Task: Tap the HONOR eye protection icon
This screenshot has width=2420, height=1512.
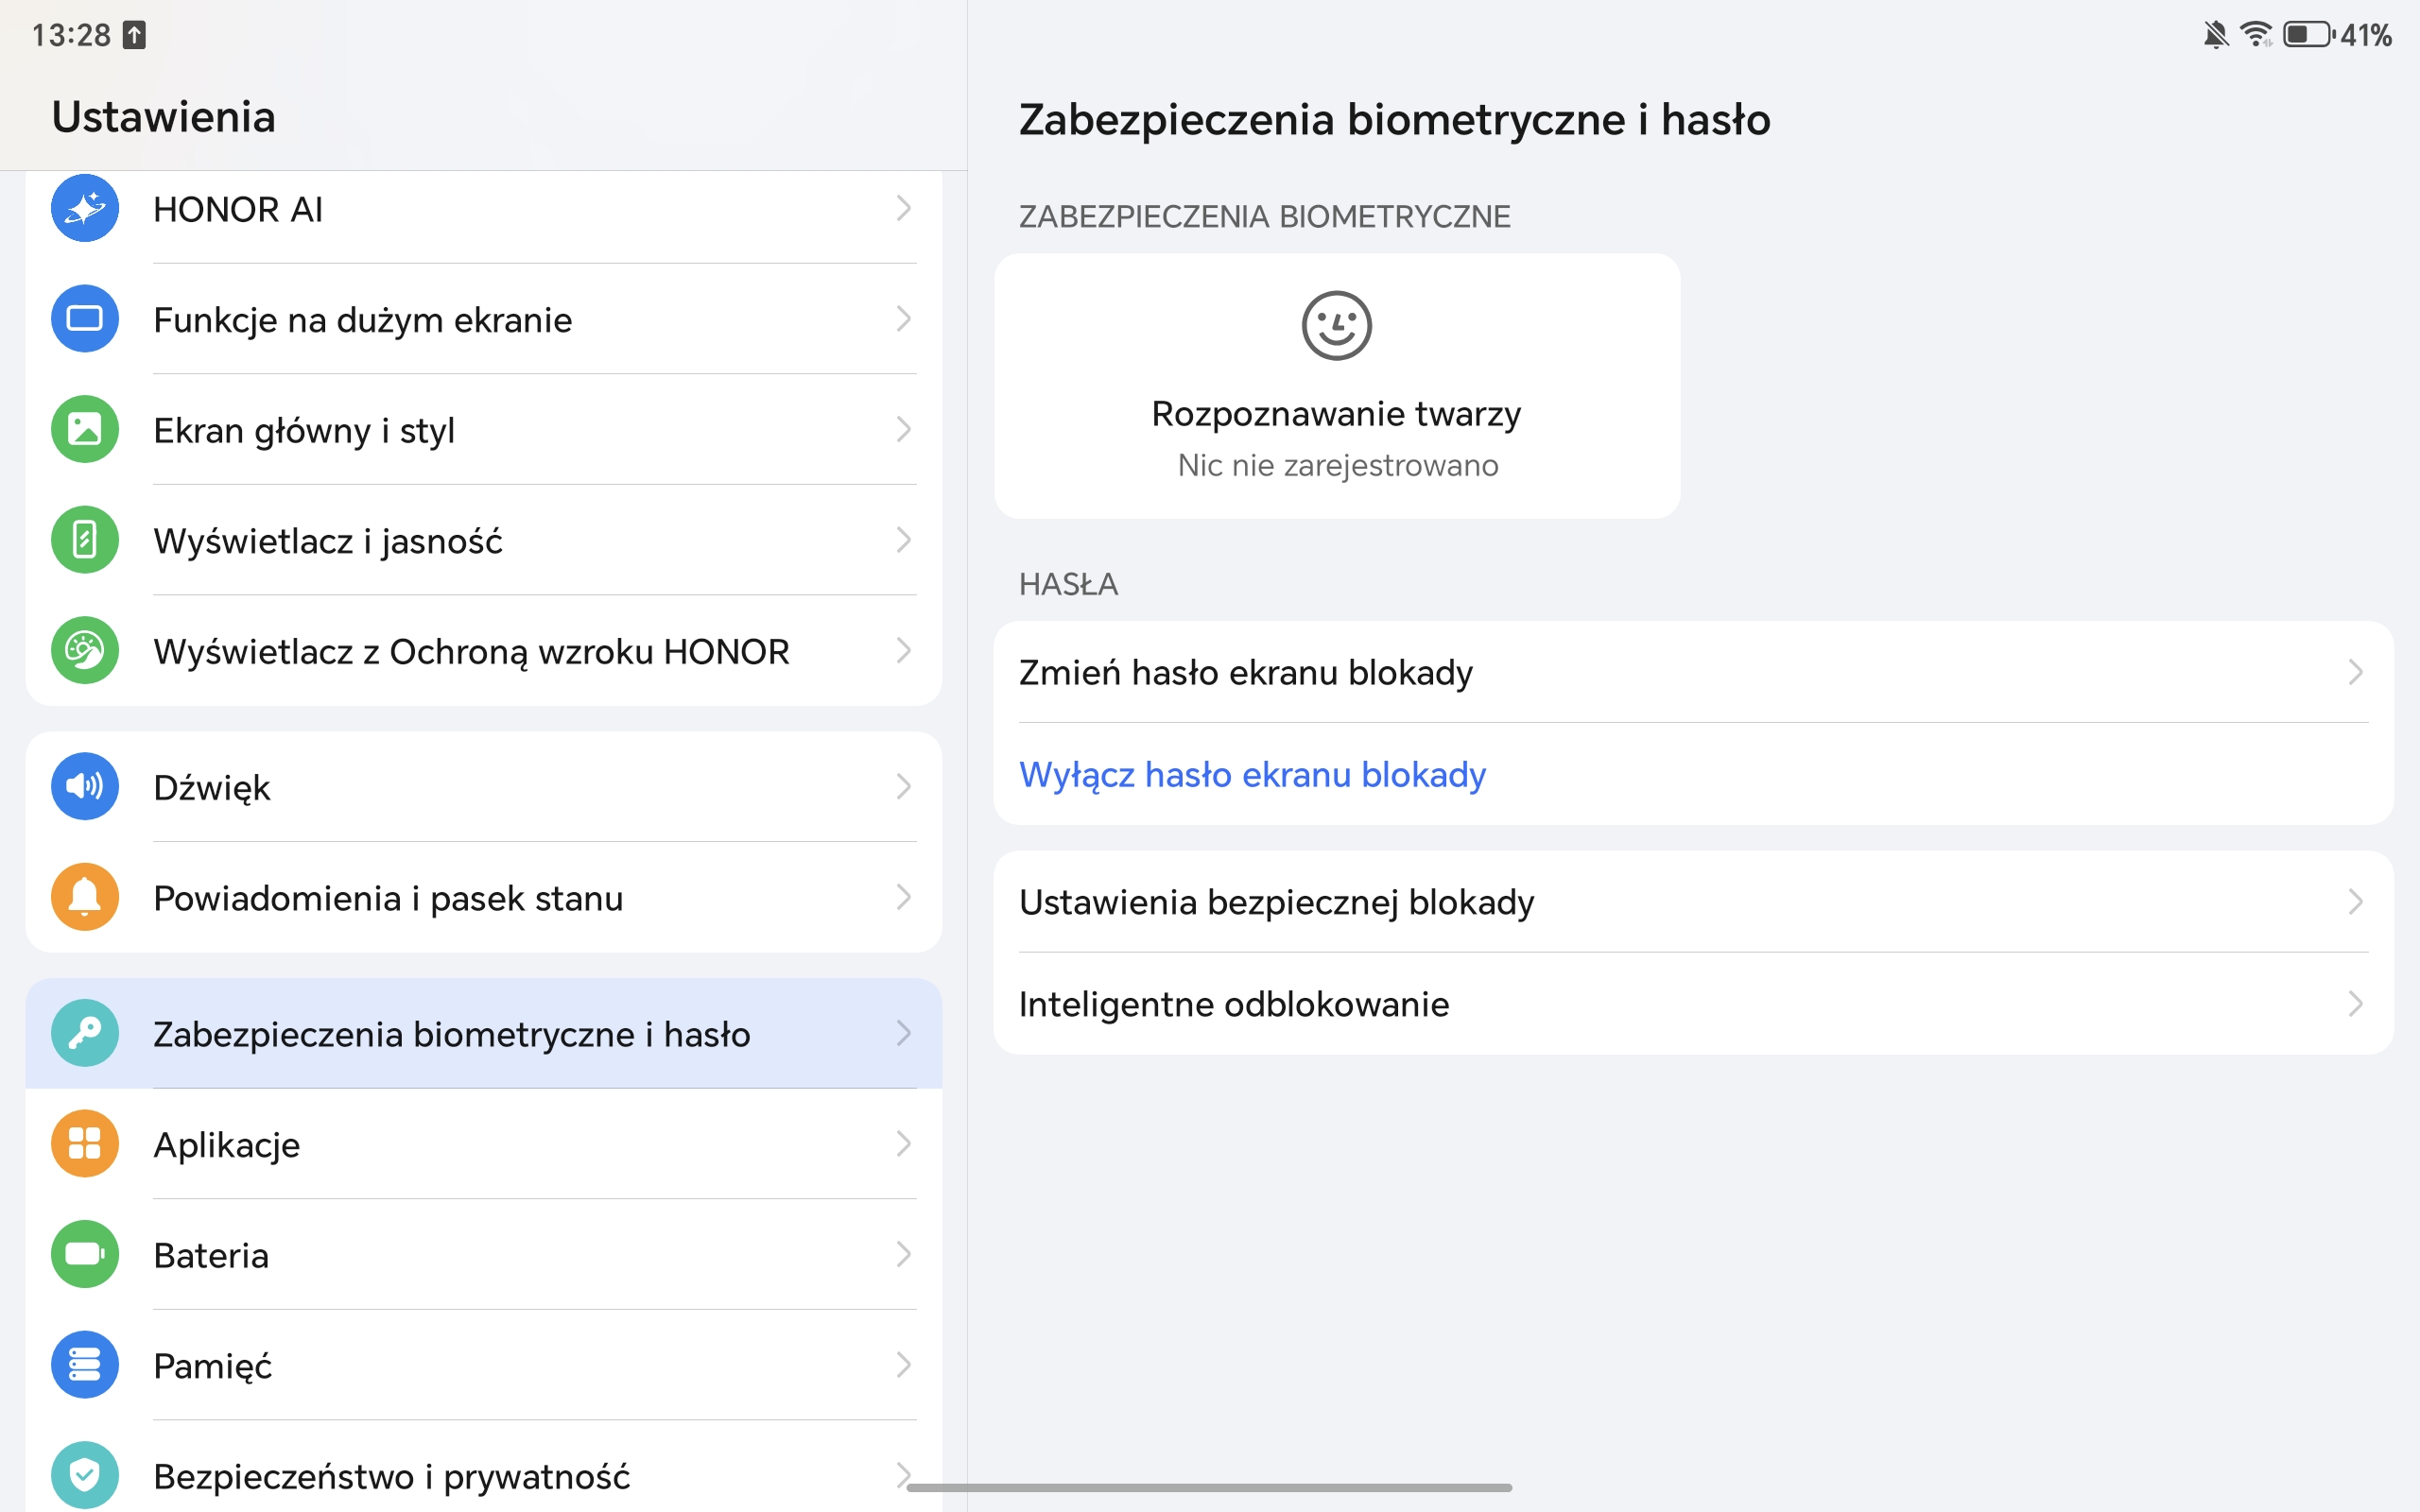Action: click(x=85, y=651)
